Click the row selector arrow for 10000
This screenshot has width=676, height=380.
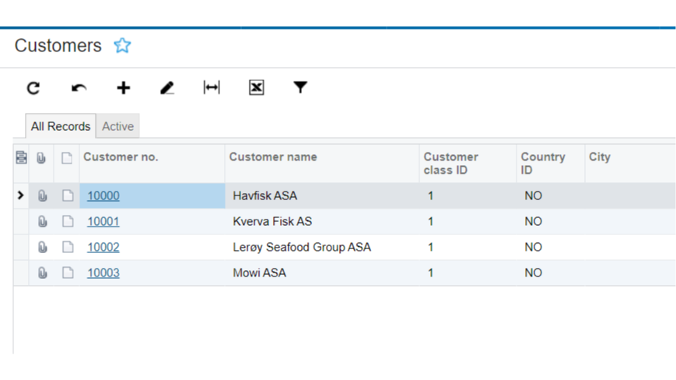pyautogui.click(x=20, y=195)
